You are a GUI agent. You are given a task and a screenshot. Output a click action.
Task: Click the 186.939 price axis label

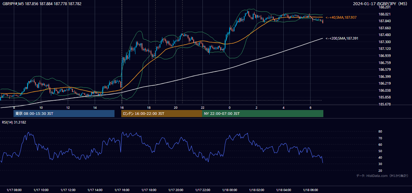point(385,56)
